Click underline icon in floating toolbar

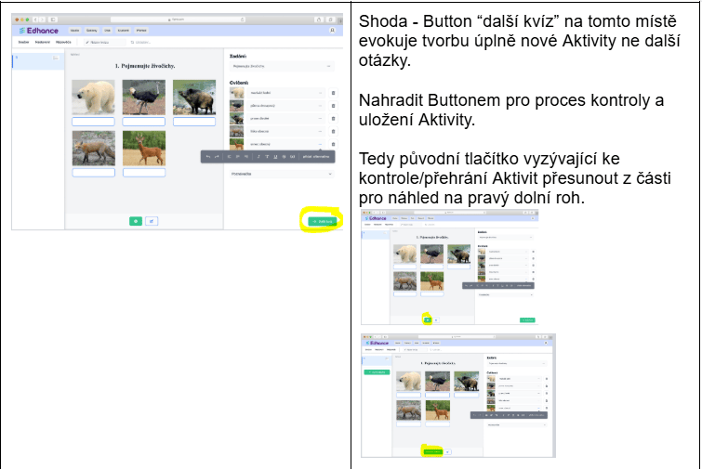click(275, 156)
